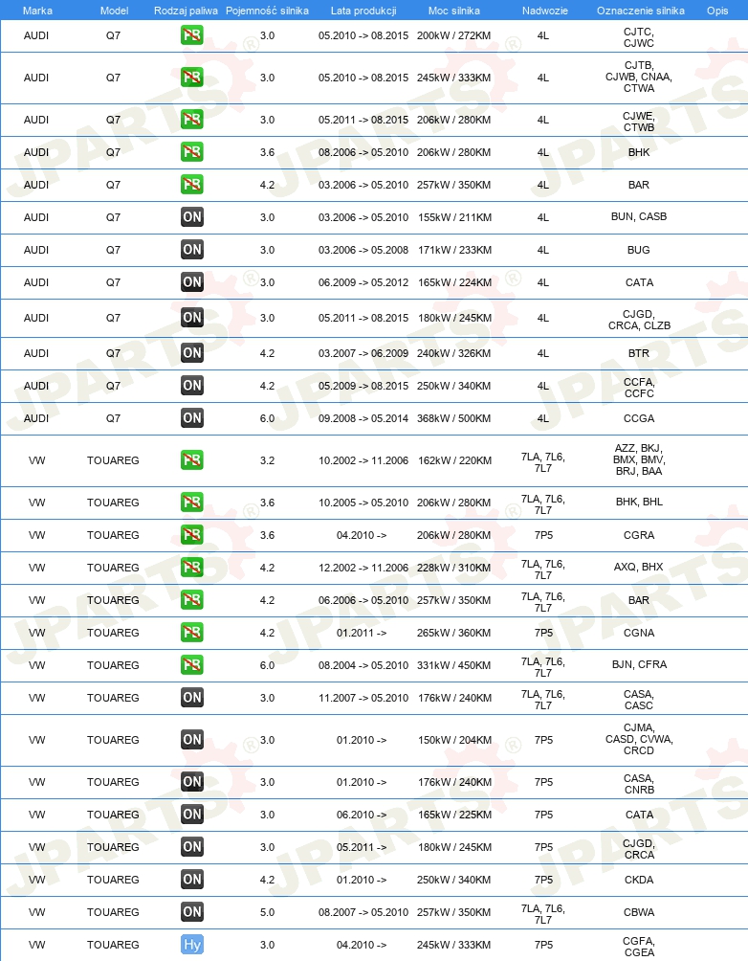Select the engine codes cell AZZ, BKJ, BMX, BMV, BRJ, BAA

[x=639, y=459]
